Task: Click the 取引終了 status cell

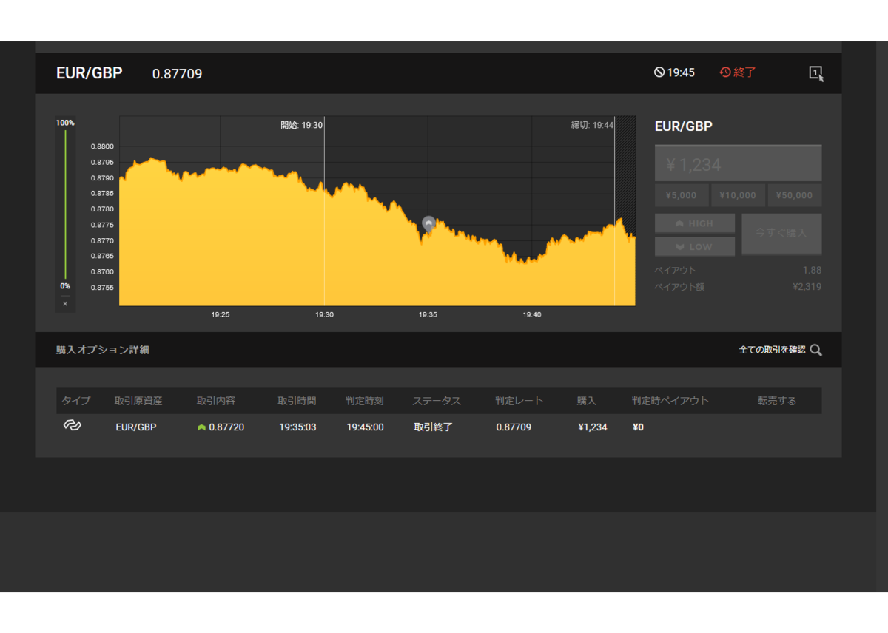Action: [434, 427]
